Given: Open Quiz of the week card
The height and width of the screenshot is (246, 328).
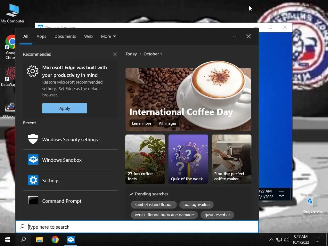Looking at the screenshot, I should point(188,159).
